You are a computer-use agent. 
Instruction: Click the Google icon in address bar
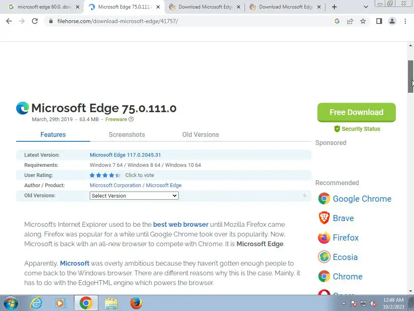tap(337, 21)
